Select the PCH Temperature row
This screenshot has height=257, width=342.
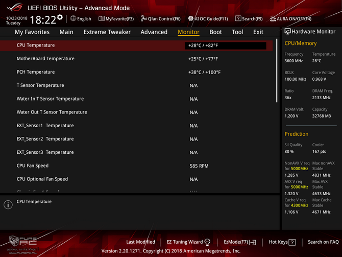(x=136, y=72)
